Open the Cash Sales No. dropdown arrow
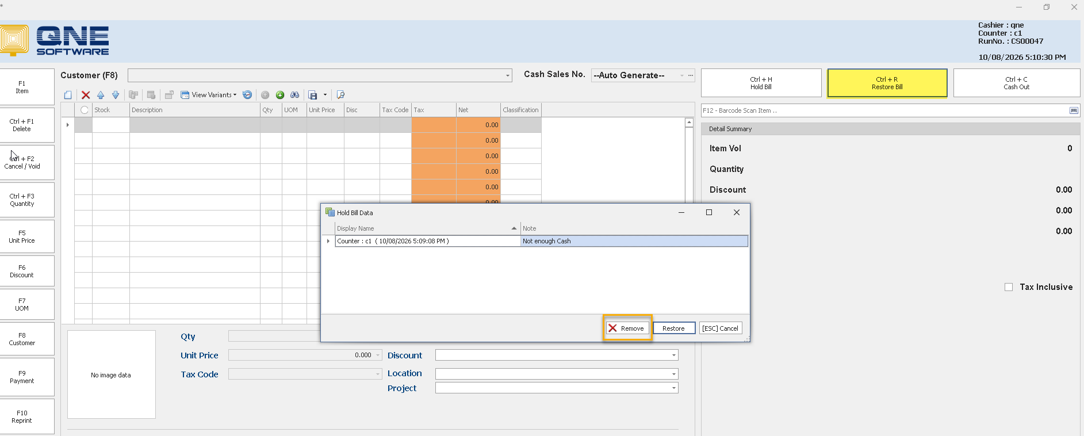1084x436 pixels. pyautogui.click(x=682, y=75)
